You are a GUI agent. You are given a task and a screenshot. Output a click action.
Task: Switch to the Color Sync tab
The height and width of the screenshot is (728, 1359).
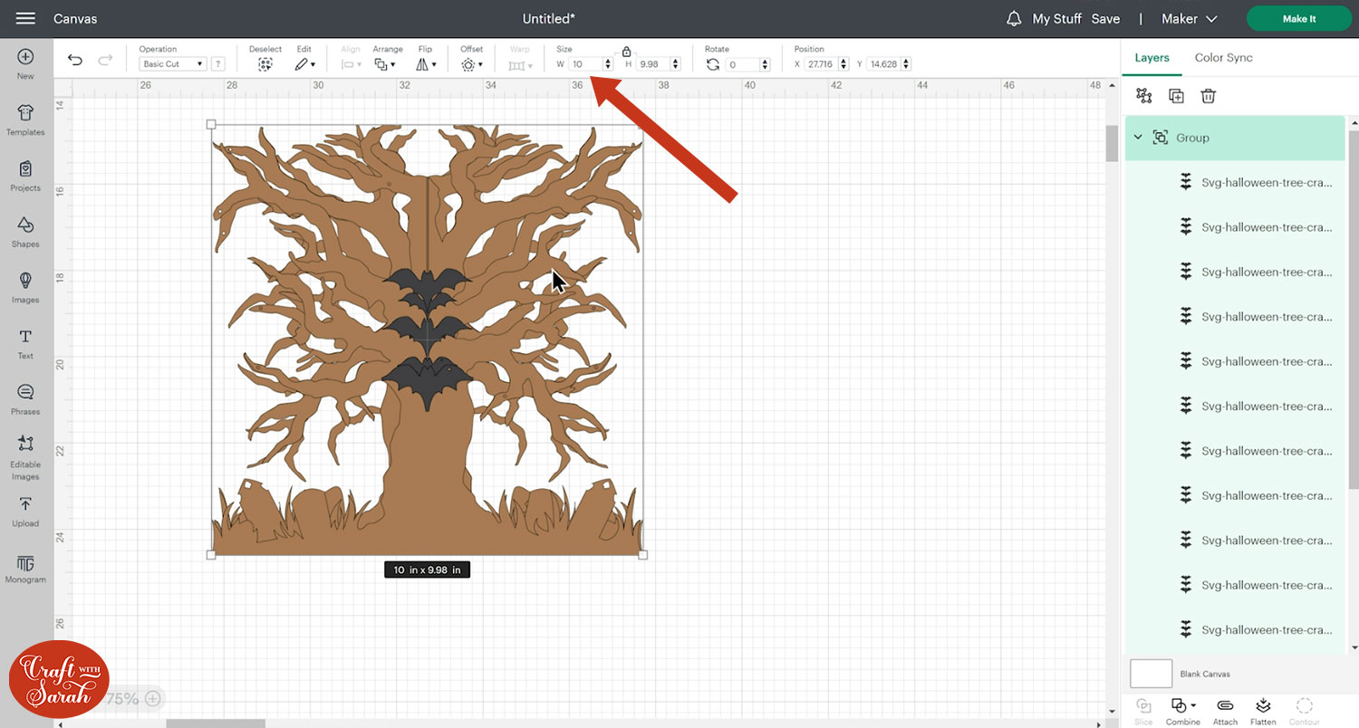(1223, 57)
